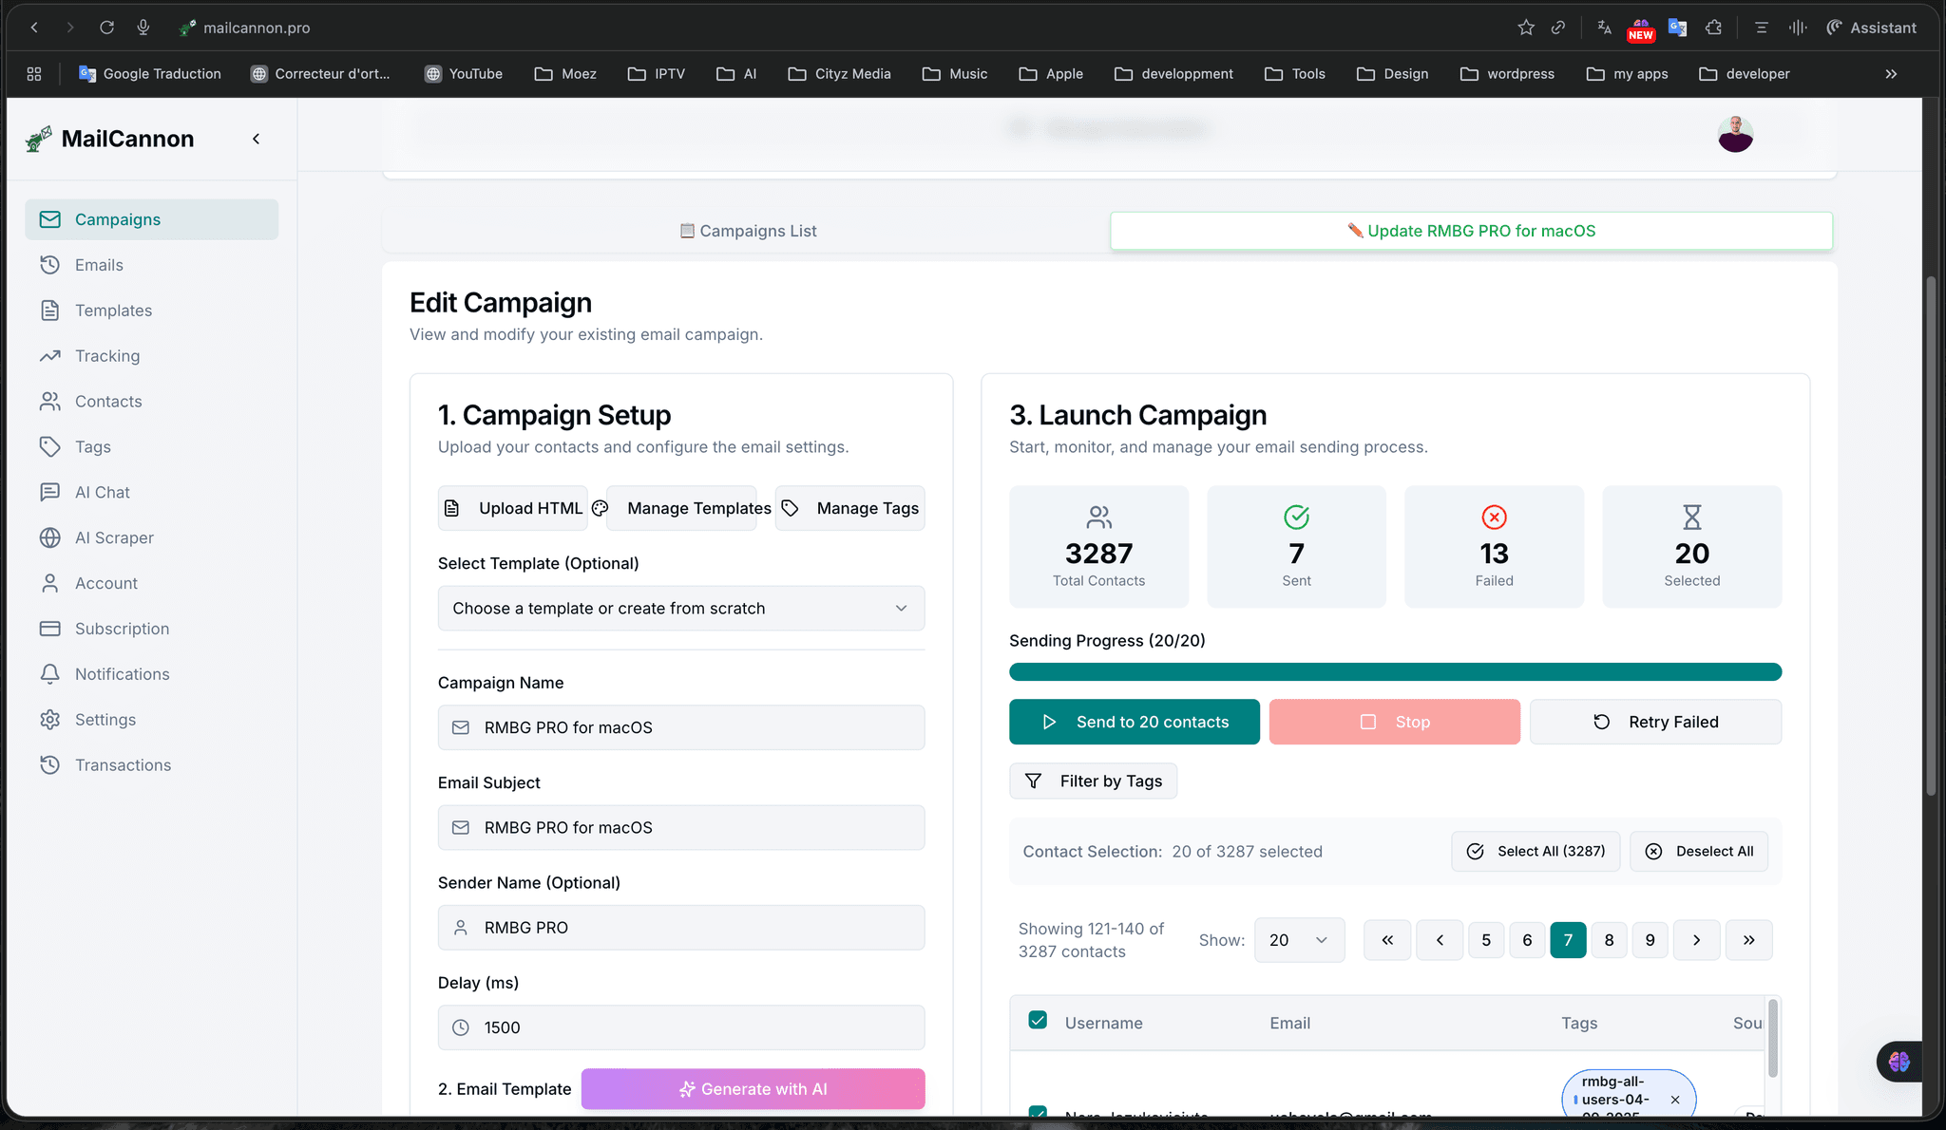Toggle the Username header checkbox

pyautogui.click(x=1037, y=1019)
